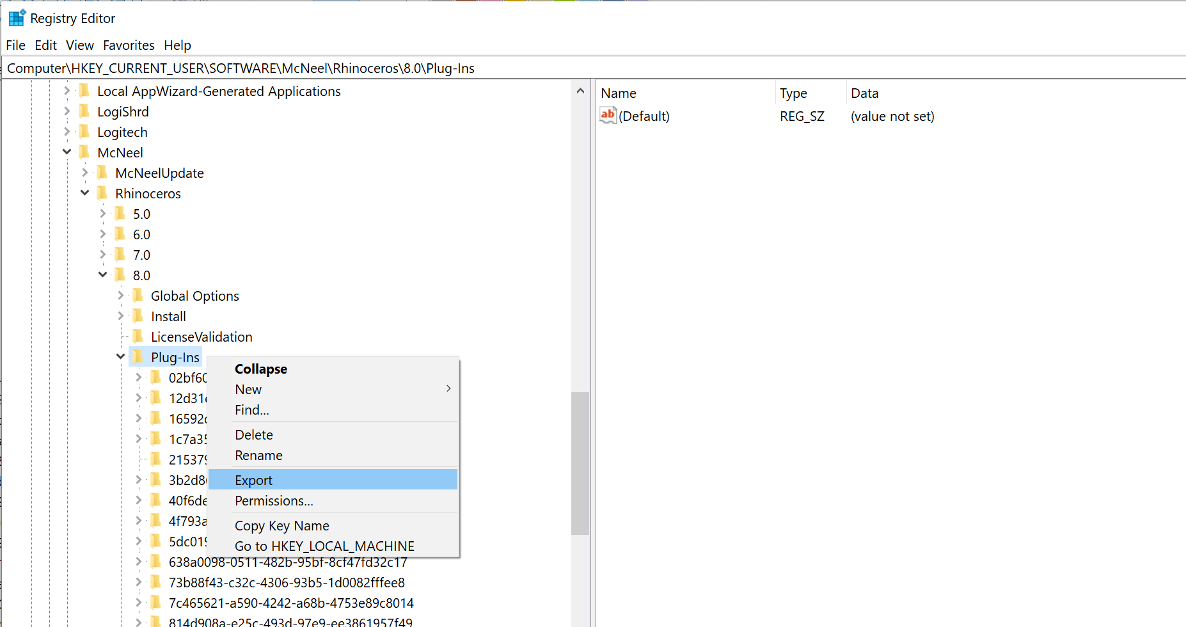1186x627 pixels.
Task: Click the 73b88f43 key folder icon
Action: pyautogui.click(x=156, y=582)
